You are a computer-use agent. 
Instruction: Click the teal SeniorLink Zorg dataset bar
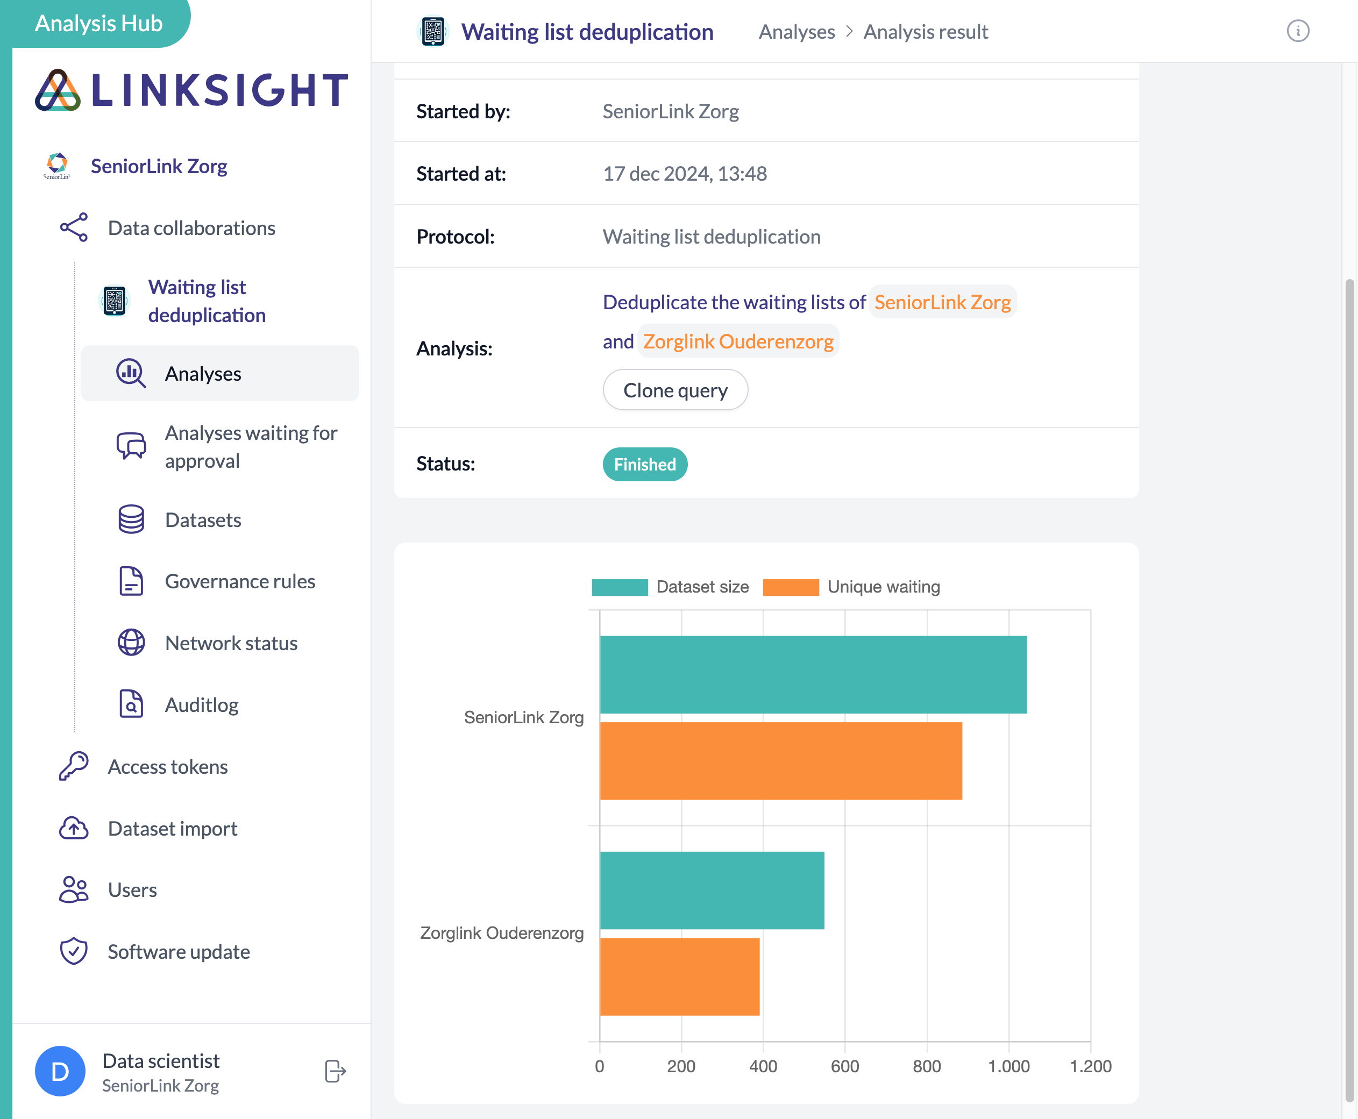coord(813,675)
